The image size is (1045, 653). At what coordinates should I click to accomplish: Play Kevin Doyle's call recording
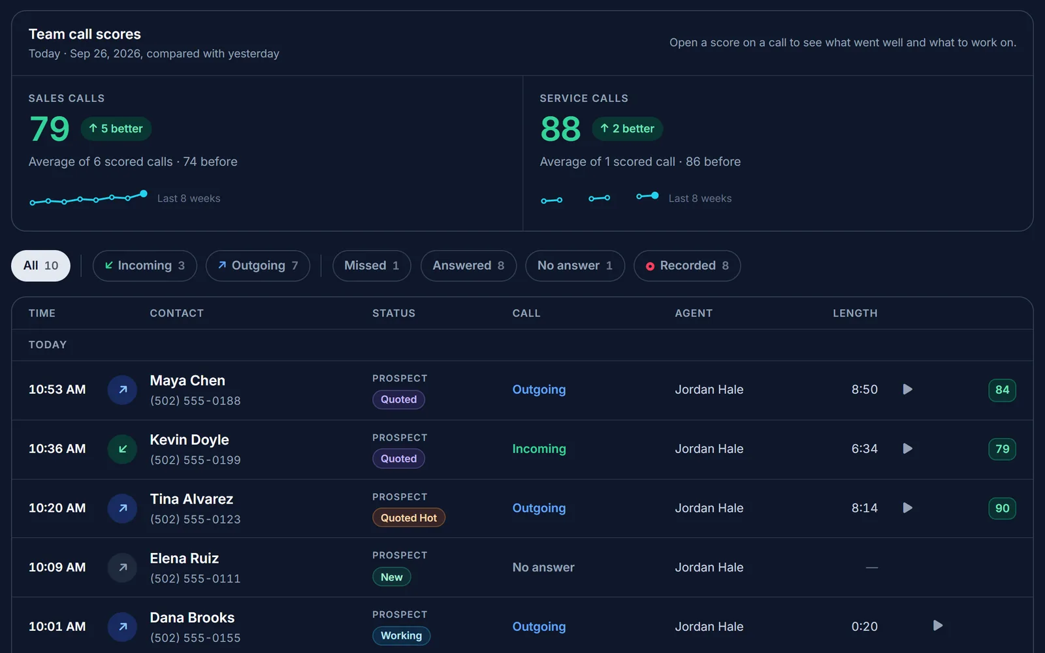(x=907, y=449)
